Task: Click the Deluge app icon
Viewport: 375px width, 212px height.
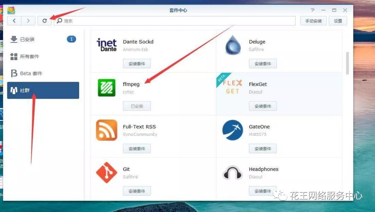Action: (x=232, y=45)
